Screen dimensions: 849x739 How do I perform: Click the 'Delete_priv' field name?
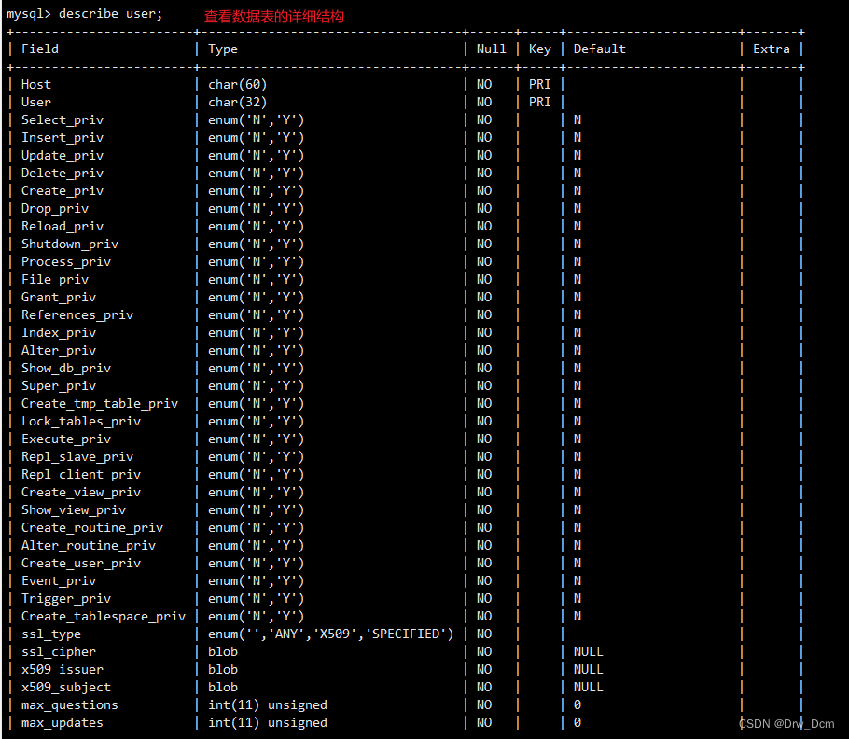(x=63, y=174)
